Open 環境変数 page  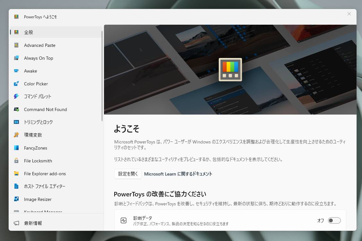[x=56, y=135]
